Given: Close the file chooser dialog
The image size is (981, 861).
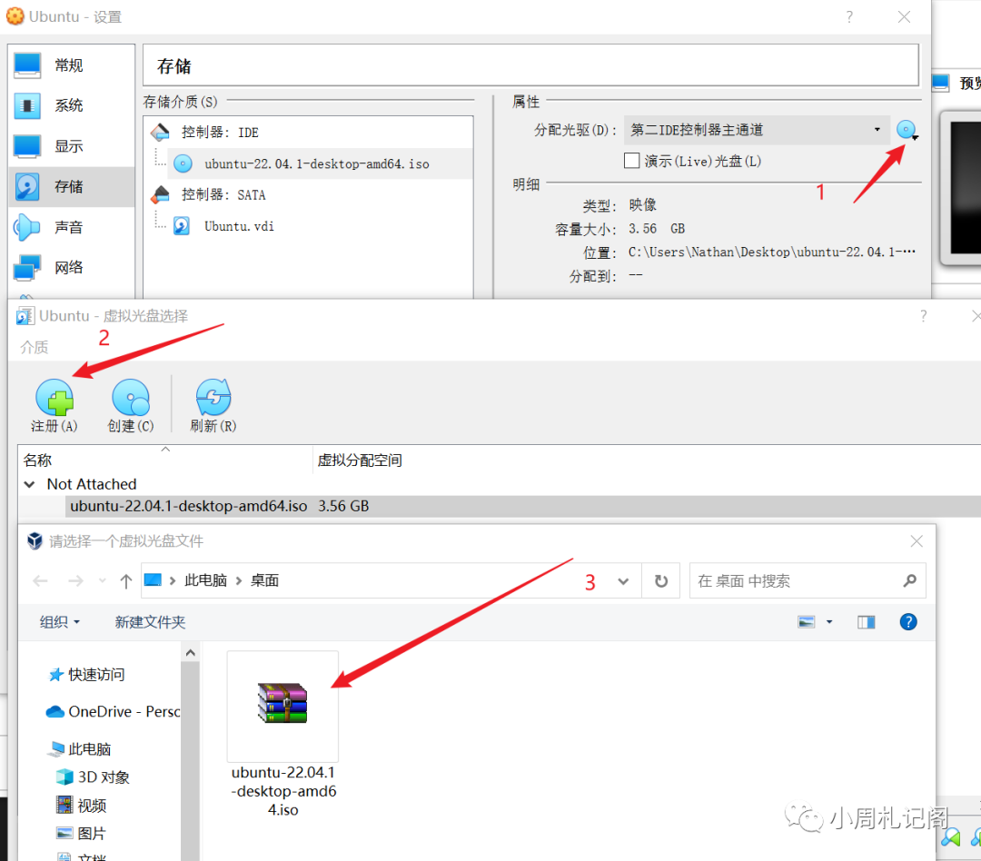Looking at the screenshot, I should pos(917,541).
